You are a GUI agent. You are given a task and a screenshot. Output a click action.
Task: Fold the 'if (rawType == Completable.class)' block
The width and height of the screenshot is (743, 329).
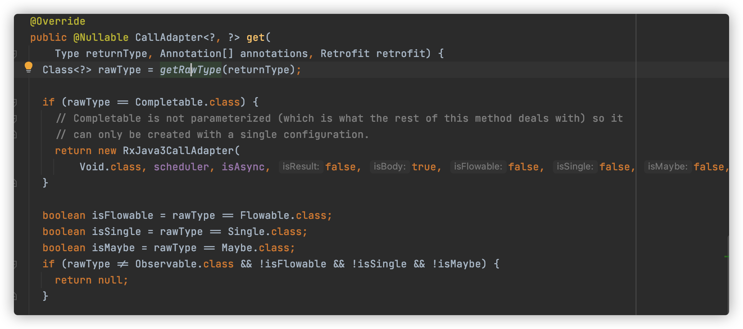pyautogui.click(x=15, y=102)
